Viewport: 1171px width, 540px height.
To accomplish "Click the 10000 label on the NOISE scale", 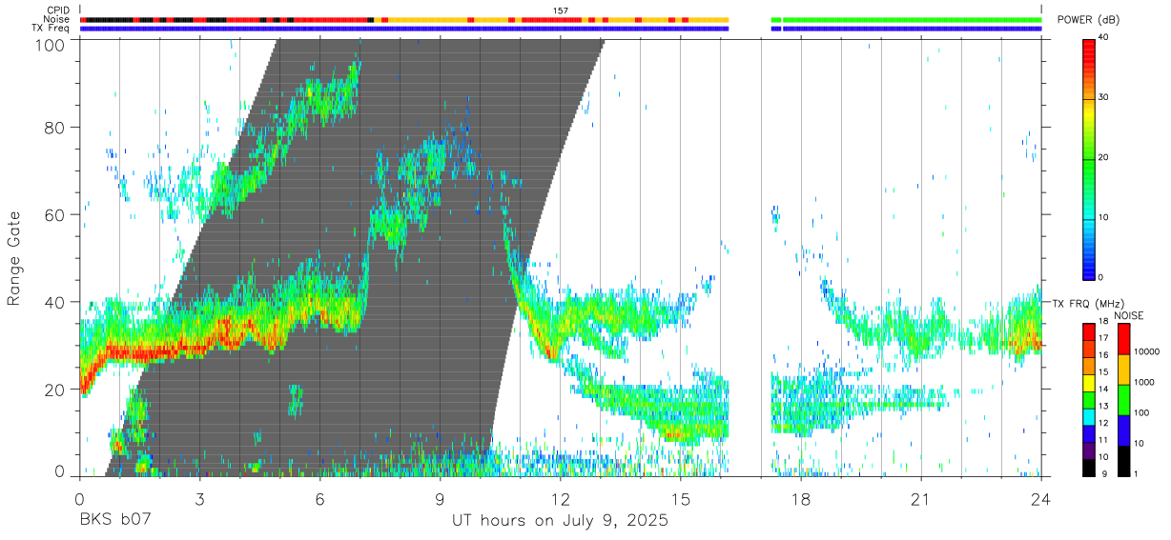I will tap(1147, 352).
